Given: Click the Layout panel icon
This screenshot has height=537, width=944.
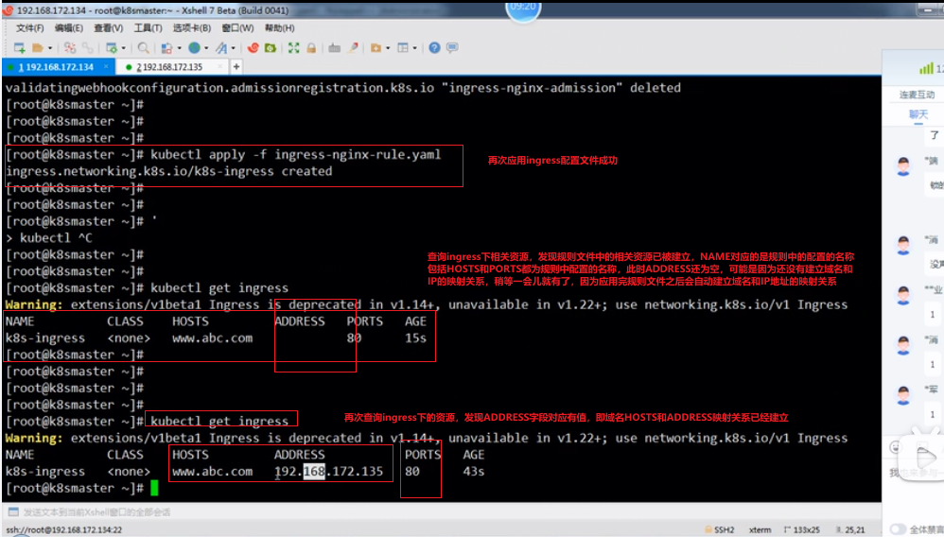Looking at the screenshot, I should click(x=403, y=47).
